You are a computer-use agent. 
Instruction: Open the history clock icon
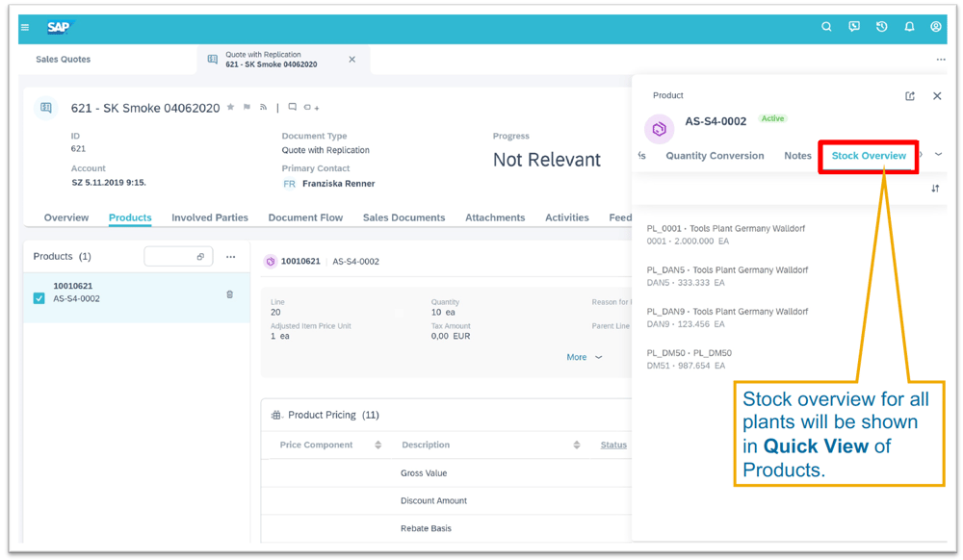point(881,26)
